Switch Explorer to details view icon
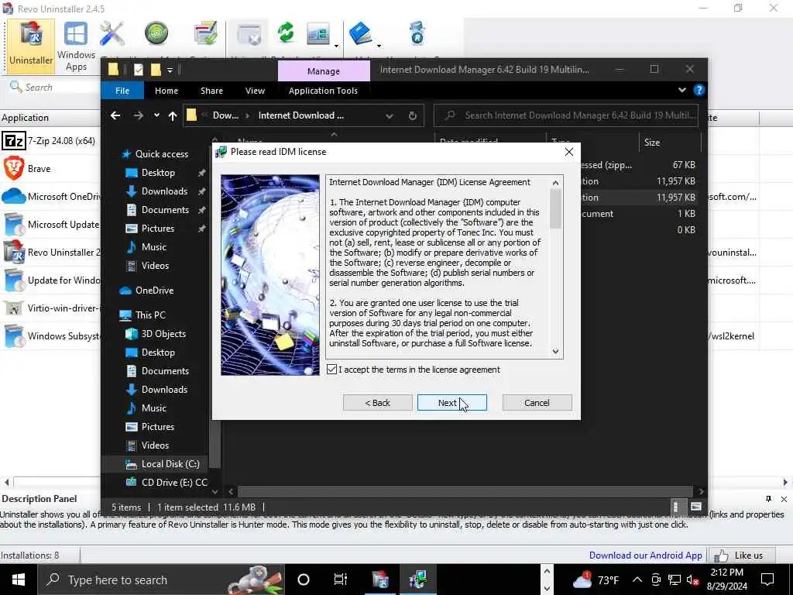The width and height of the screenshot is (793, 595). click(x=676, y=507)
